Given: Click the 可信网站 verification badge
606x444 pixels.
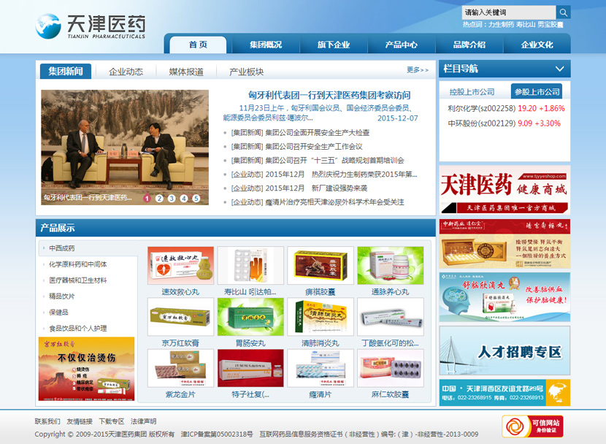Looking at the screenshot, I should 532,426.
